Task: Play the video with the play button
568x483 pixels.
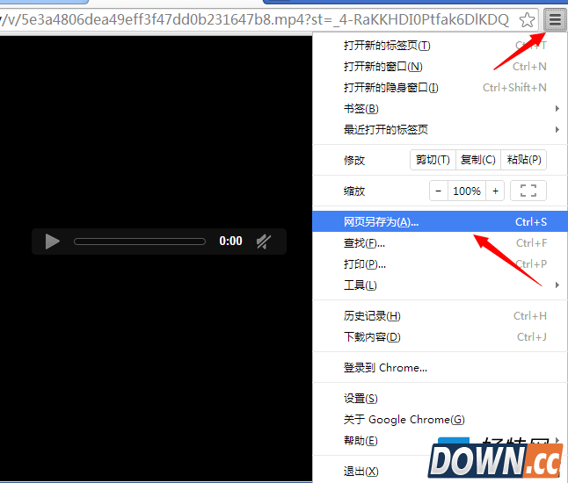Action: coord(53,241)
